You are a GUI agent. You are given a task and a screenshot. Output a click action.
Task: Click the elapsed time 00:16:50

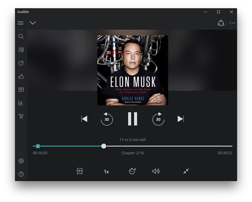(x=40, y=153)
